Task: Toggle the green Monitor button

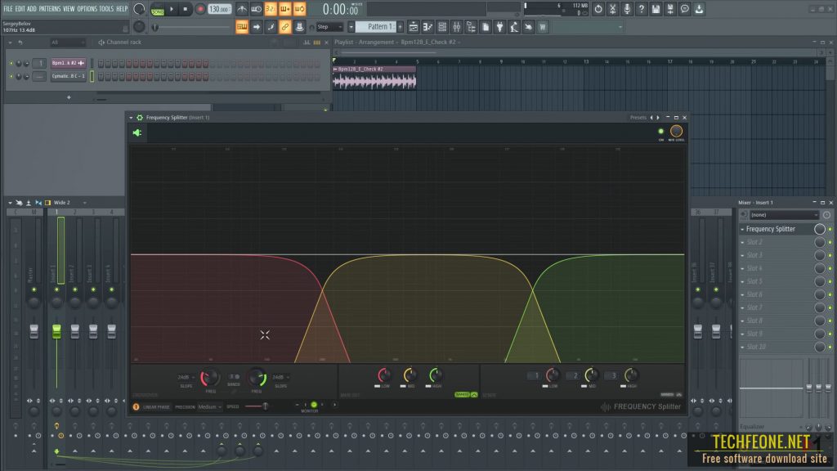Action: click(x=314, y=405)
